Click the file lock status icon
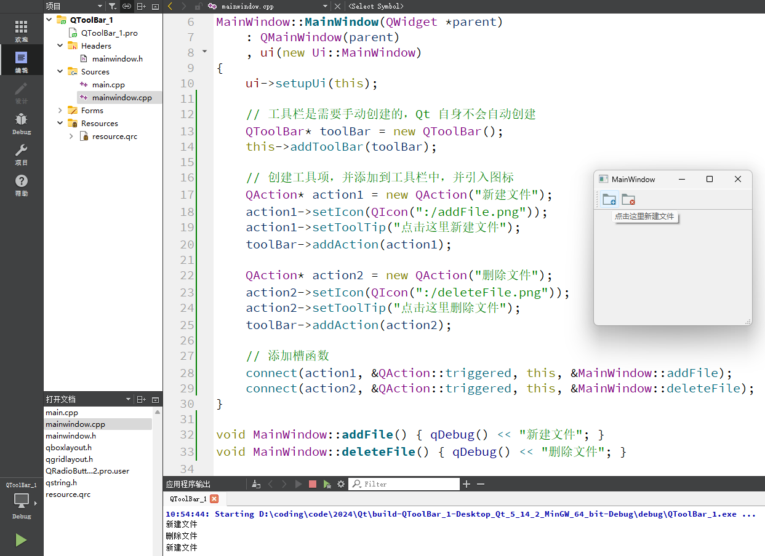The height and width of the screenshot is (556, 765). [198, 6]
